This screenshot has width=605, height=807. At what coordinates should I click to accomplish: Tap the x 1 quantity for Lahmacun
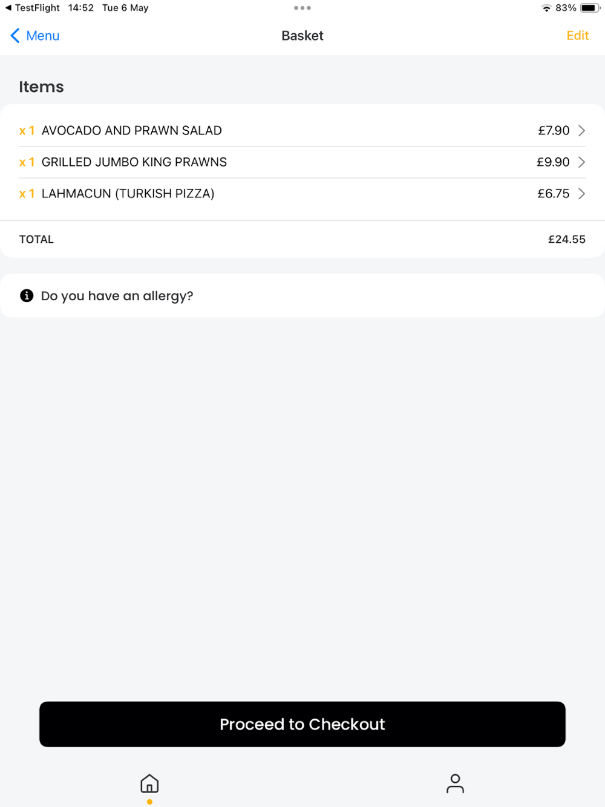pyautogui.click(x=27, y=194)
